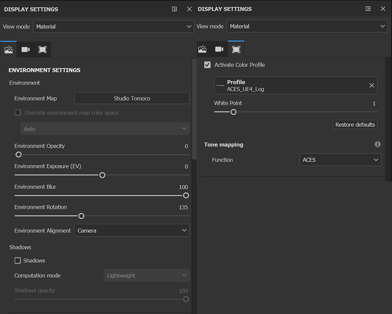This screenshot has height=314, width=392.
Task: Click camera tab icon in right panel
Action: coord(219,49)
